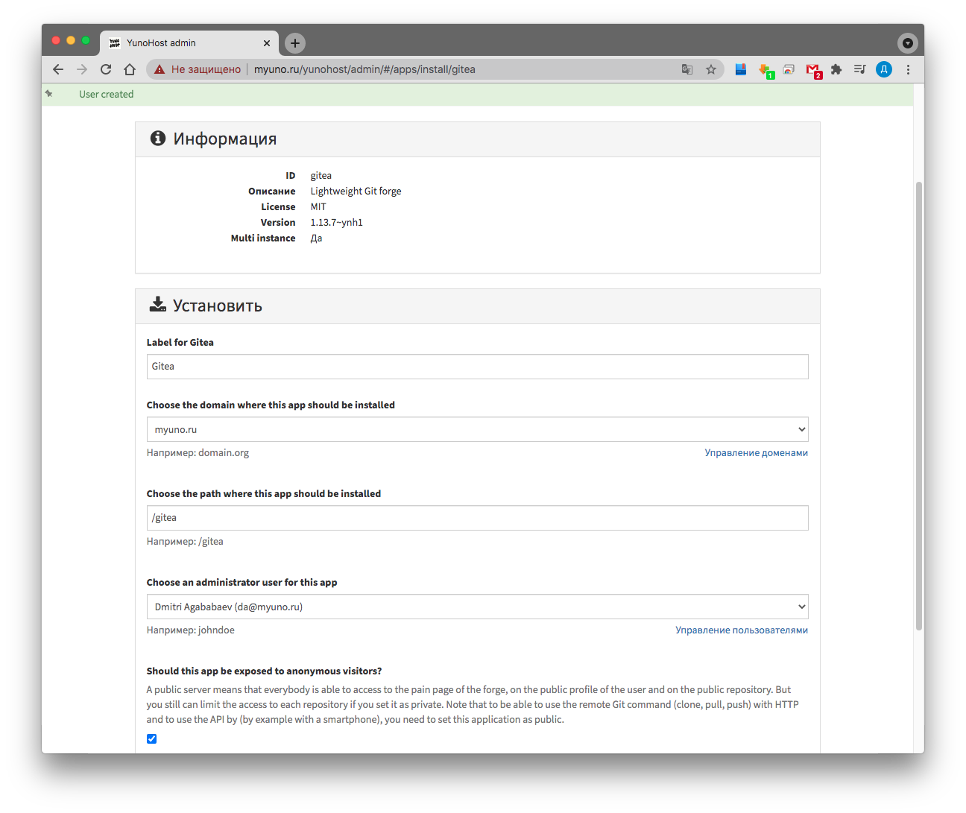Open the domain dropdown showing myuno.ru

click(477, 429)
